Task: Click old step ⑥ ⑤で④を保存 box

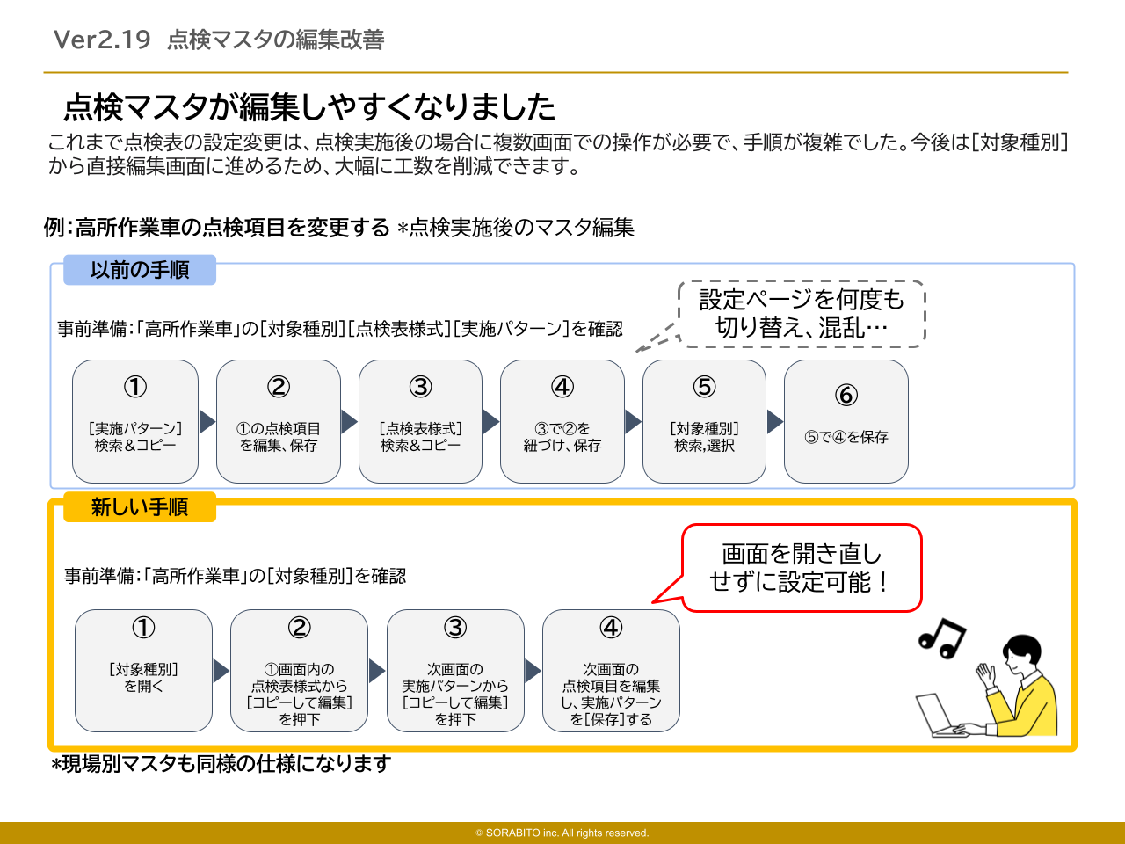Action: tap(846, 422)
